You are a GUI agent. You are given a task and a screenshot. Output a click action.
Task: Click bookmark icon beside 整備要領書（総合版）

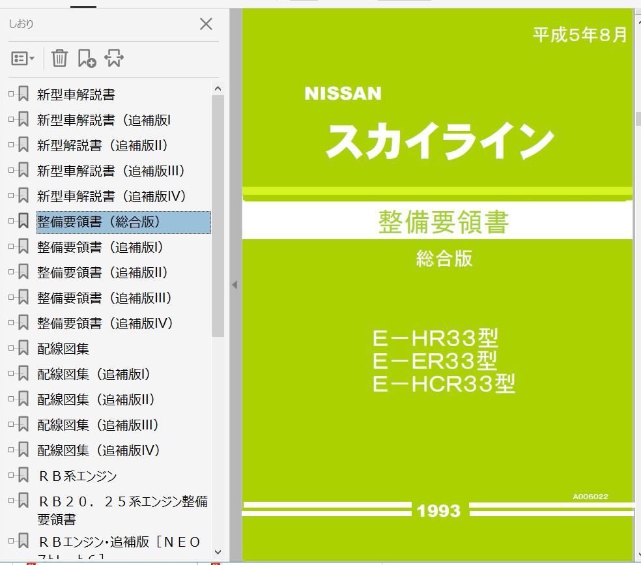point(23,220)
